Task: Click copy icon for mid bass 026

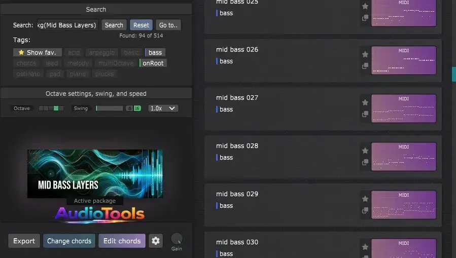Action: 365,66
